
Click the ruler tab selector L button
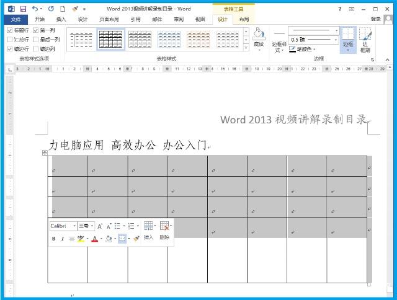[10, 69]
